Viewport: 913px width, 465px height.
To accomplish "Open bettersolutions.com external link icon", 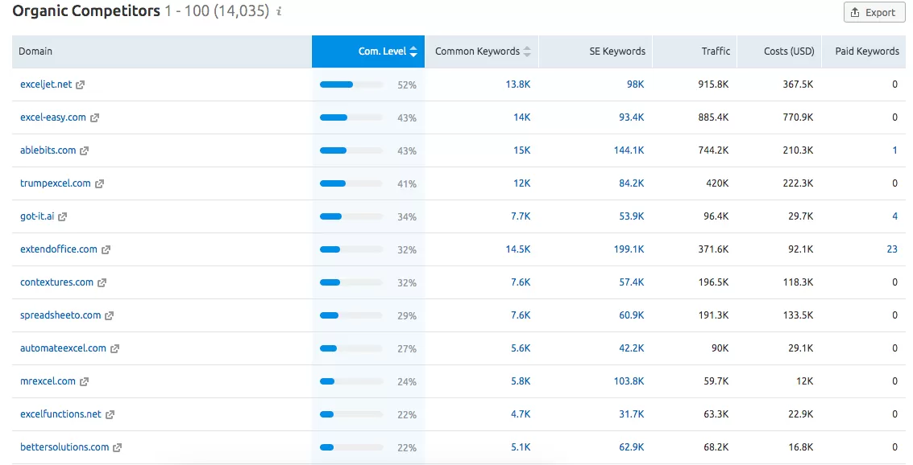I will tap(117, 447).
